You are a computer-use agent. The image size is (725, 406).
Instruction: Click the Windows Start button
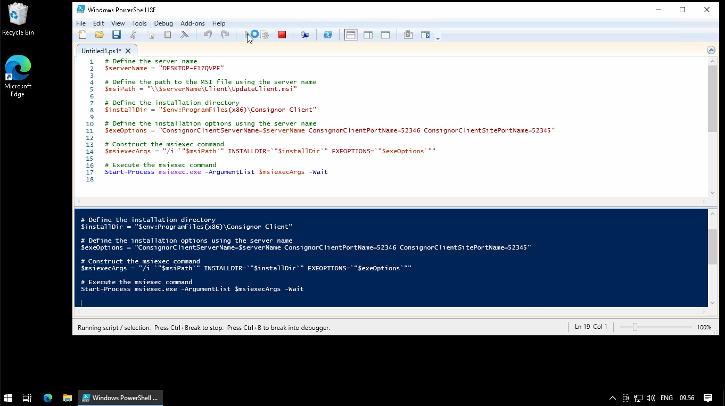tap(8, 398)
